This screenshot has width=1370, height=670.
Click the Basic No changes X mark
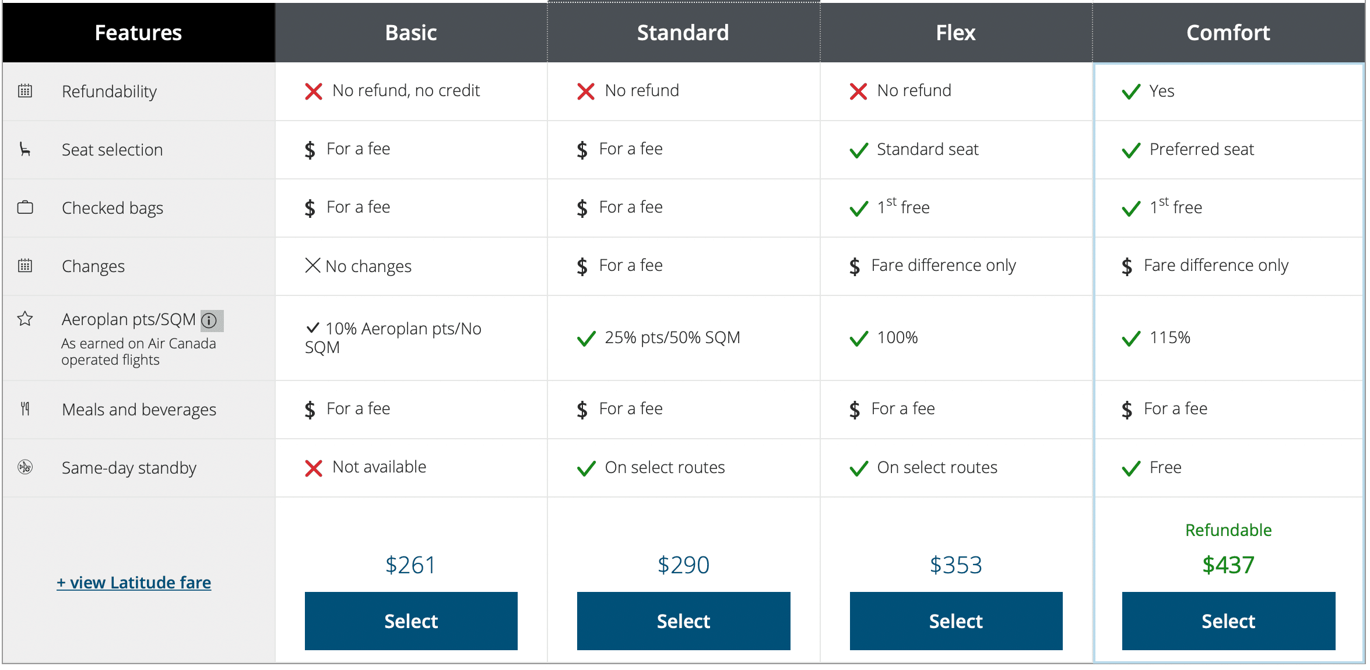[x=313, y=266]
